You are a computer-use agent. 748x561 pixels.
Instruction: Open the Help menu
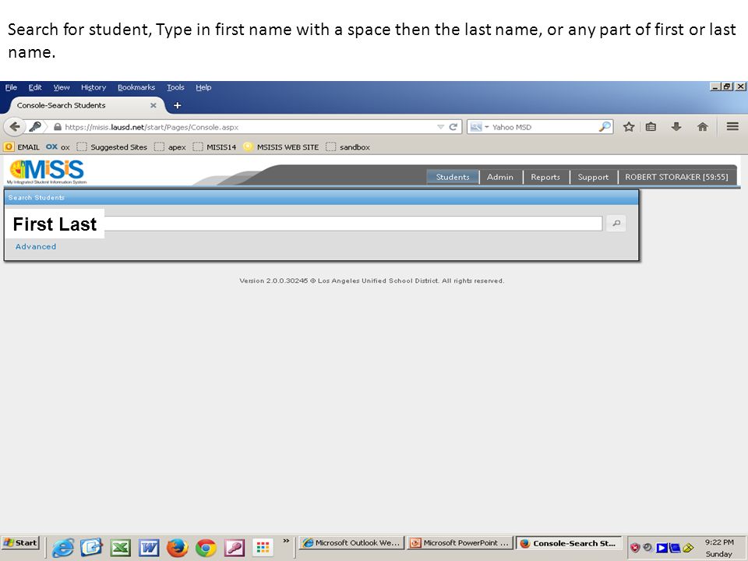(x=203, y=87)
